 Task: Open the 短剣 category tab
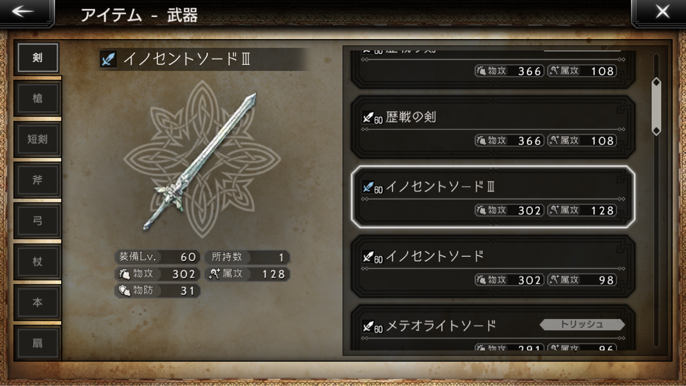click(38, 139)
